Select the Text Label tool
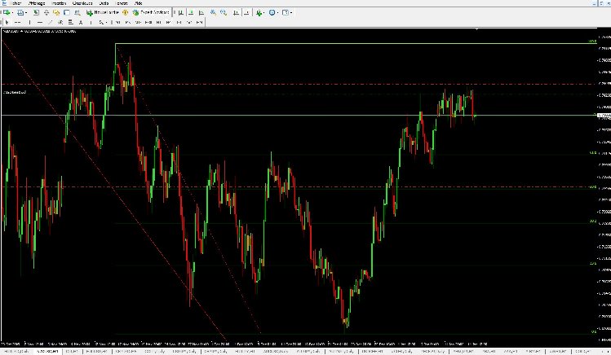 [91, 23]
